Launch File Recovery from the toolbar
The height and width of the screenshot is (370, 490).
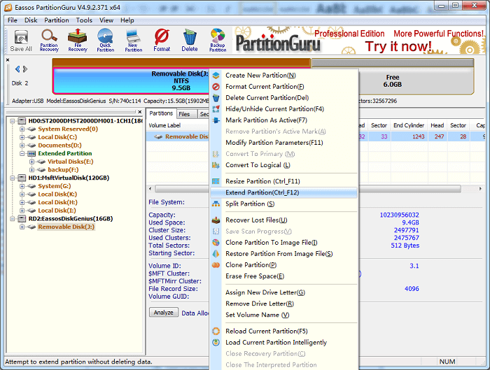point(78,41)
